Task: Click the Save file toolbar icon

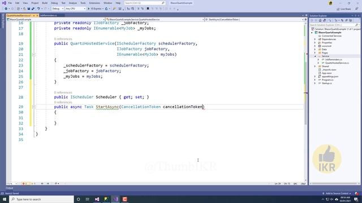Action: [29, 9]
